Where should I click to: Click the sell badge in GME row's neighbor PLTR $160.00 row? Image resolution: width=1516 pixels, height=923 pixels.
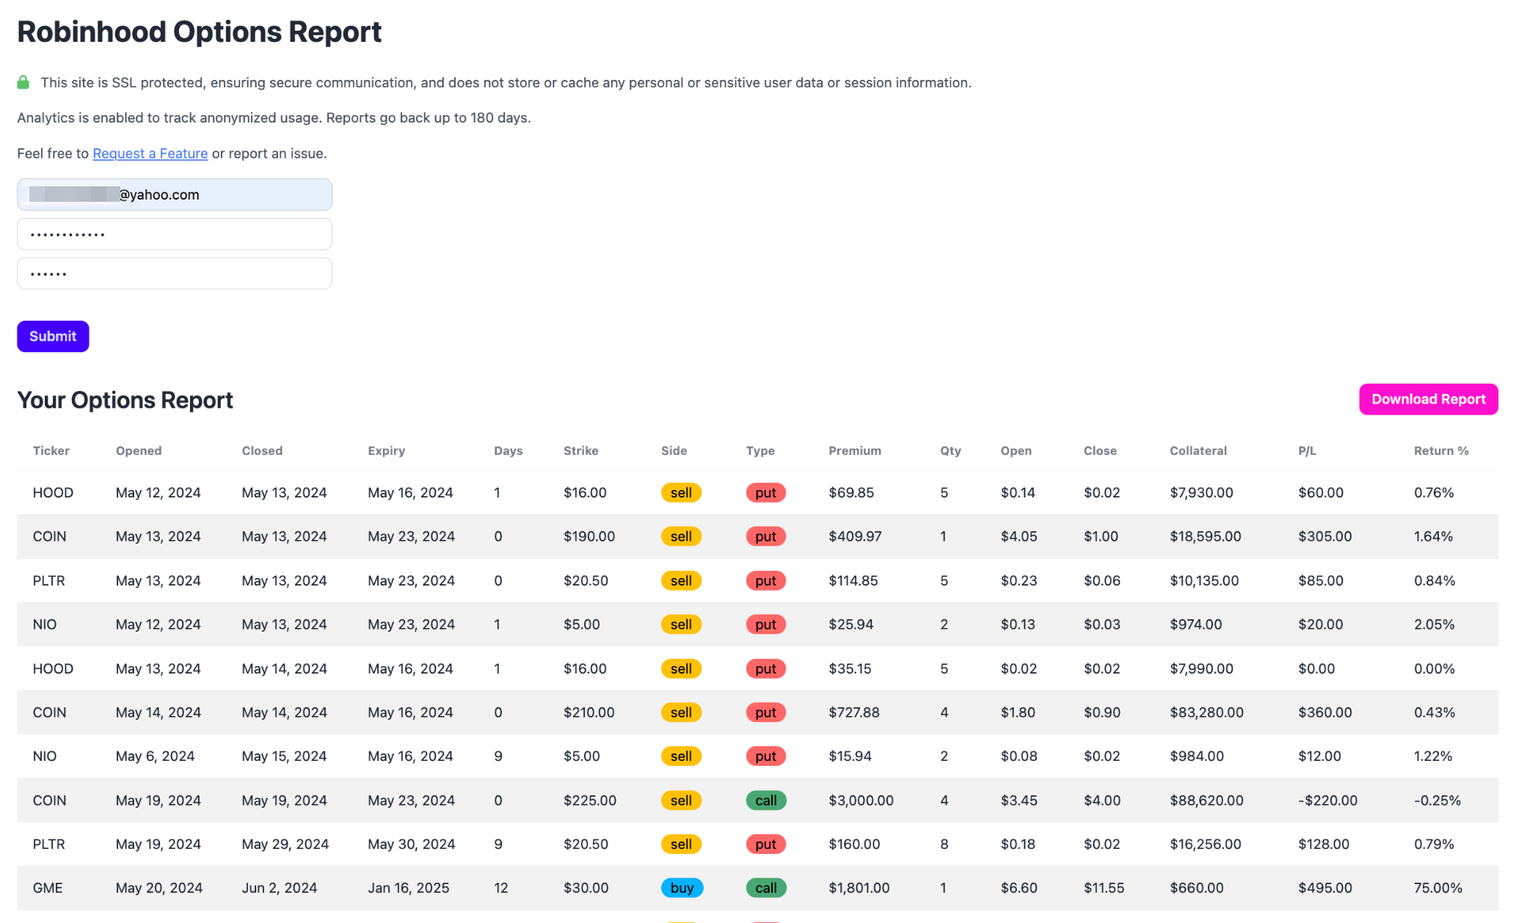point(681,844)
